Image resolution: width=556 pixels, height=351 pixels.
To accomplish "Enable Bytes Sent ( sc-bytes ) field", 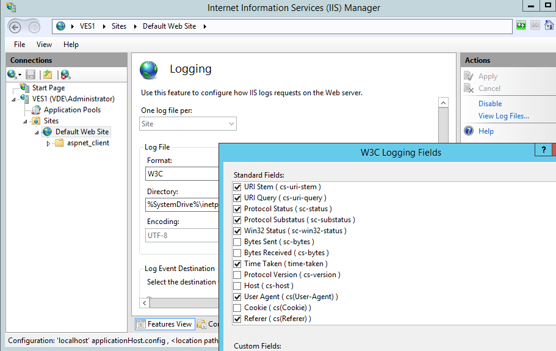I will point(237,242).
